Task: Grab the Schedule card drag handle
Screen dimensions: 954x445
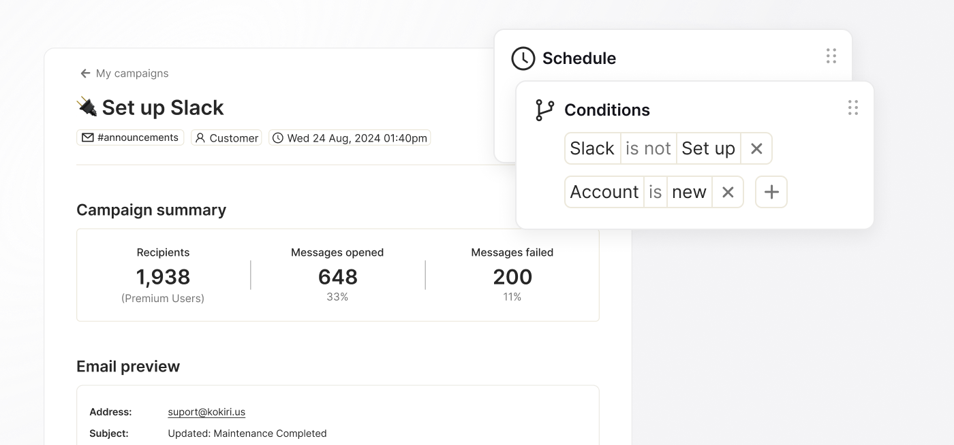Action: point(831,56)
